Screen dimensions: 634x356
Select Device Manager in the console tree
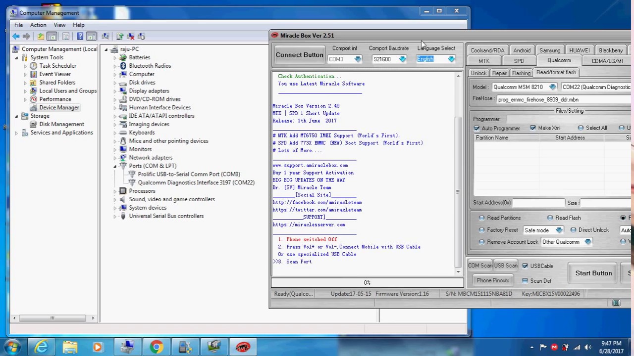(59, 108)
